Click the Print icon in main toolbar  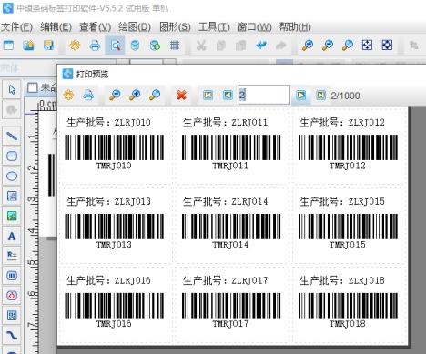[x=95, y=46]
